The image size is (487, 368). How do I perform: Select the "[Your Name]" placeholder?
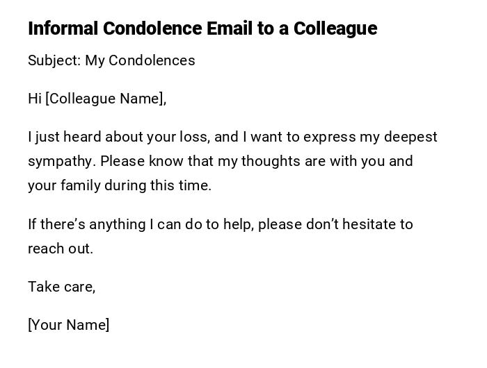click(x=68, y=325)
